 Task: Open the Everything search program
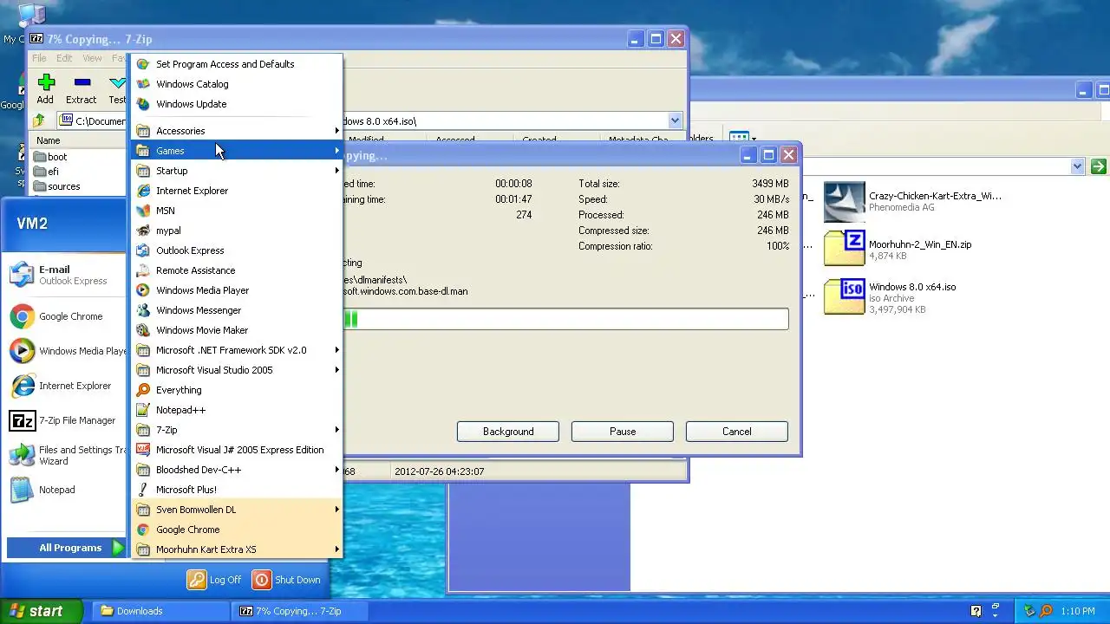(x=237, y=390)
